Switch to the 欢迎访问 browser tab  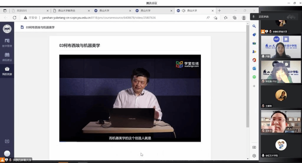[28, 11]
